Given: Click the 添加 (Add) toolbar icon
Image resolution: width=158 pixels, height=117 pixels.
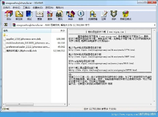Looking at the screenshot, I should click(9, 15).
